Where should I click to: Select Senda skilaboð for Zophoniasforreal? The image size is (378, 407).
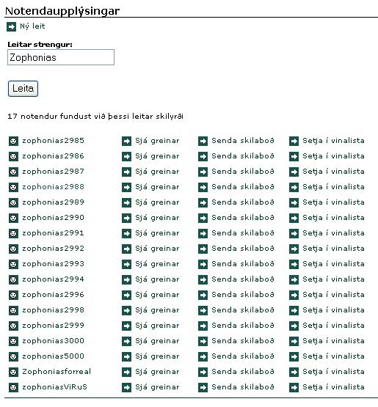pyautogui.click(x=243, y=372)
